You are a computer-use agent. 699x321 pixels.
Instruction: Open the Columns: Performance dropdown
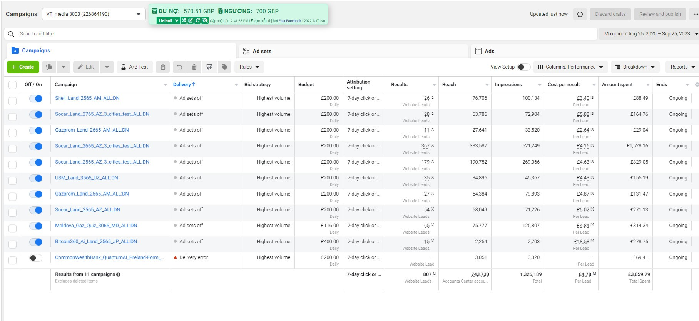pos(570,67)
